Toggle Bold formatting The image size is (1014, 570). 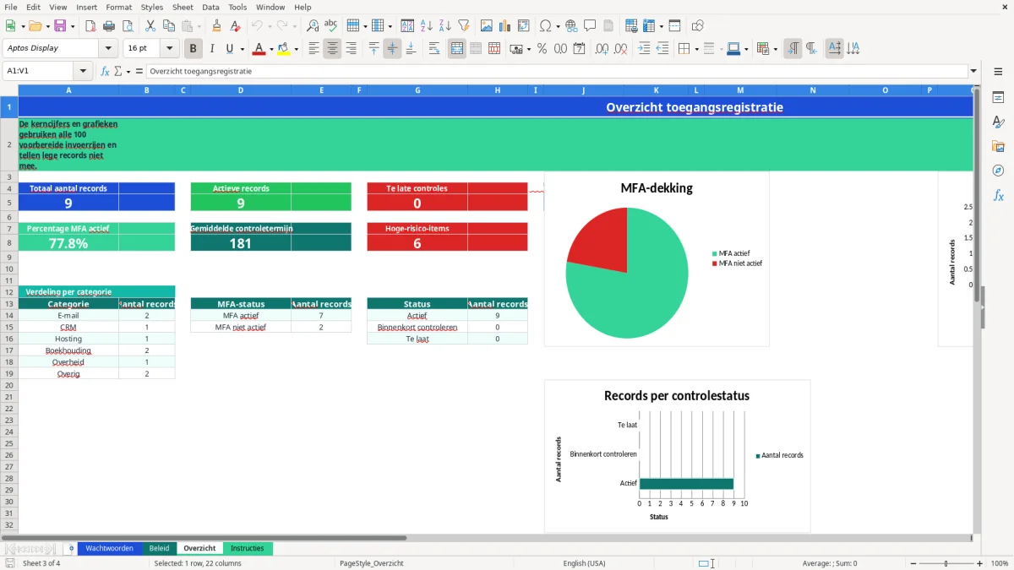pyautogui.click(x=194, y=49)
